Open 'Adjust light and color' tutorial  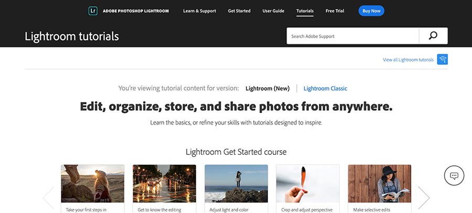[x=229, y=210]
